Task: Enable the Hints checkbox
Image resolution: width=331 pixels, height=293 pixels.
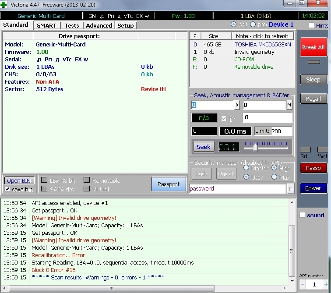Action: point(311,25)
